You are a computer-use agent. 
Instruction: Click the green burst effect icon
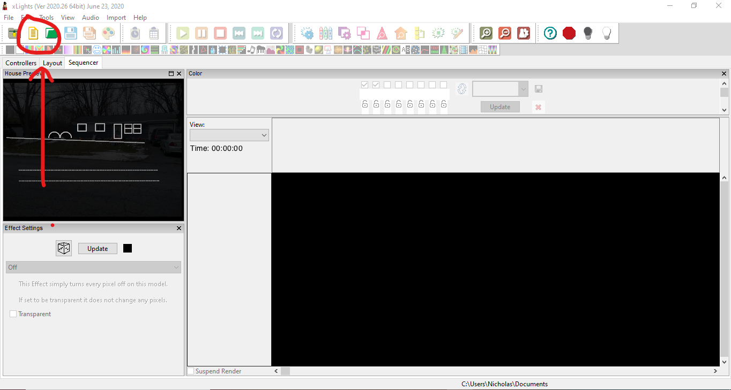pos(438,33)
